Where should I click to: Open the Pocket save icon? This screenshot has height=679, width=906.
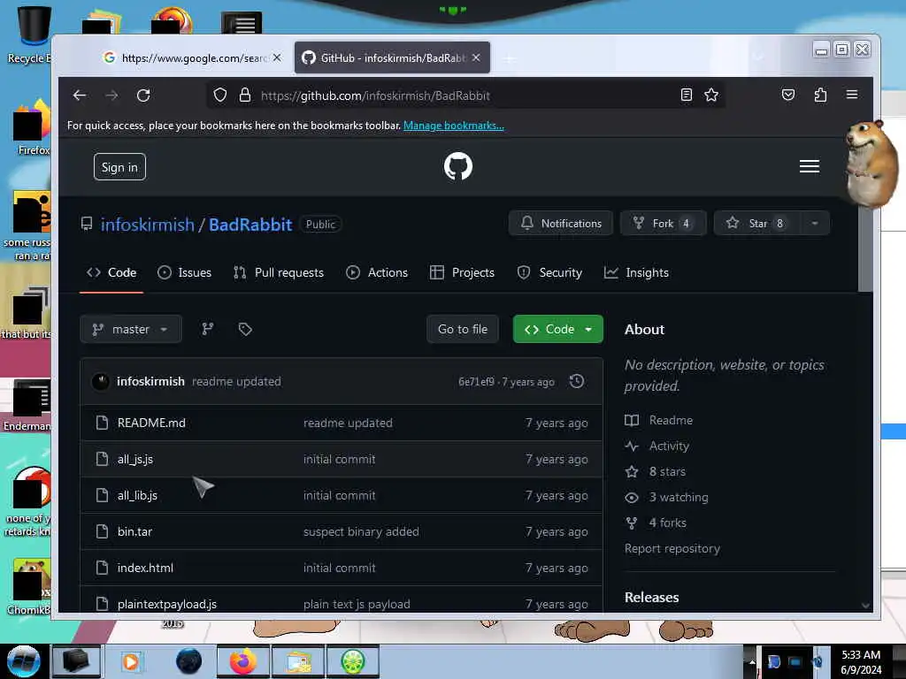pyautogui.click(x=788, y=95)
